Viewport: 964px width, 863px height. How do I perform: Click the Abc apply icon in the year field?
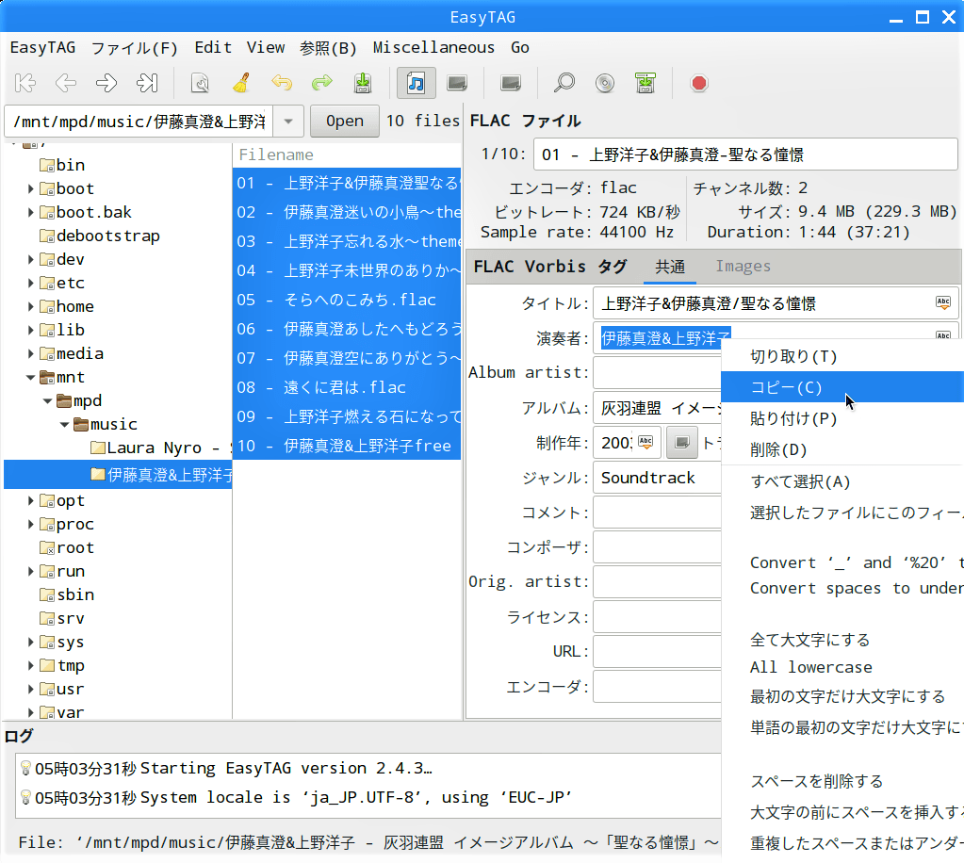pos(645,443)
